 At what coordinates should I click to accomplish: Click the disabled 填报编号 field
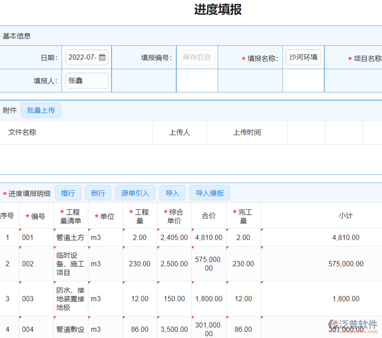(197, 57)
